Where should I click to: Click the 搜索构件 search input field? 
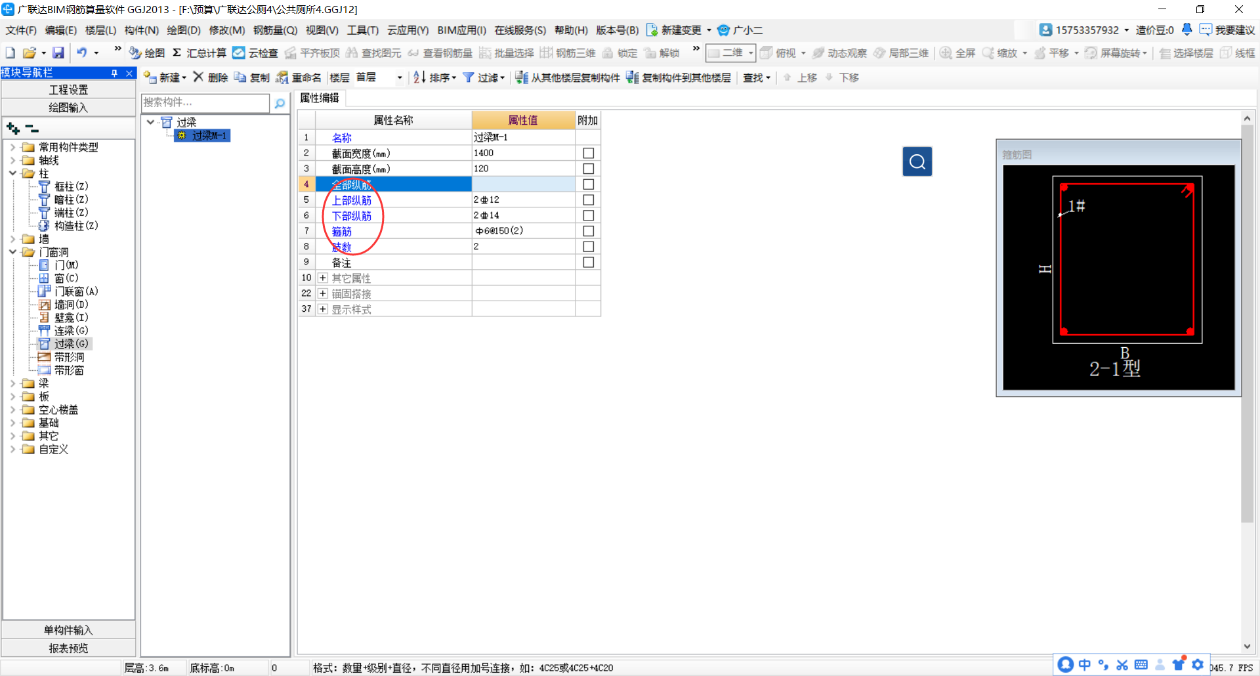point(205,103)
